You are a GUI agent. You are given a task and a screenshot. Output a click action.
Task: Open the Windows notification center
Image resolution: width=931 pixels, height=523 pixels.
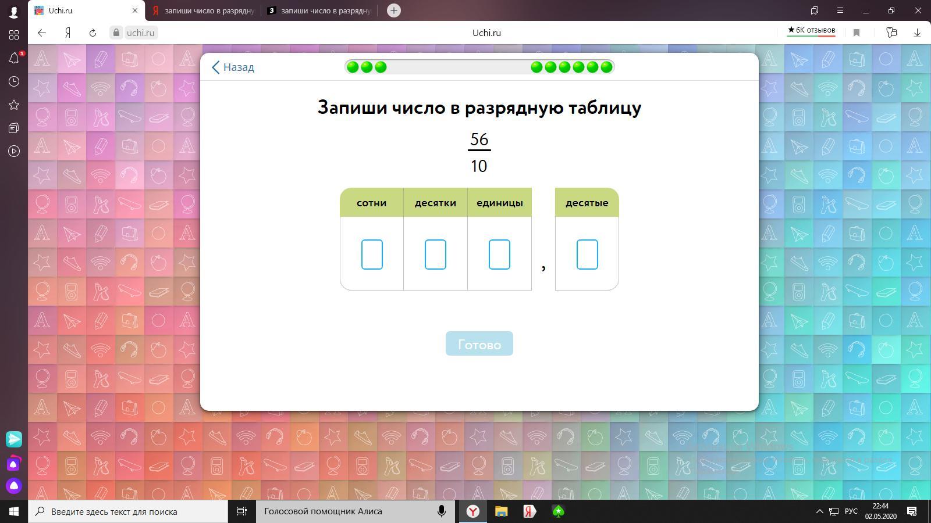click(x=912, y=511)
